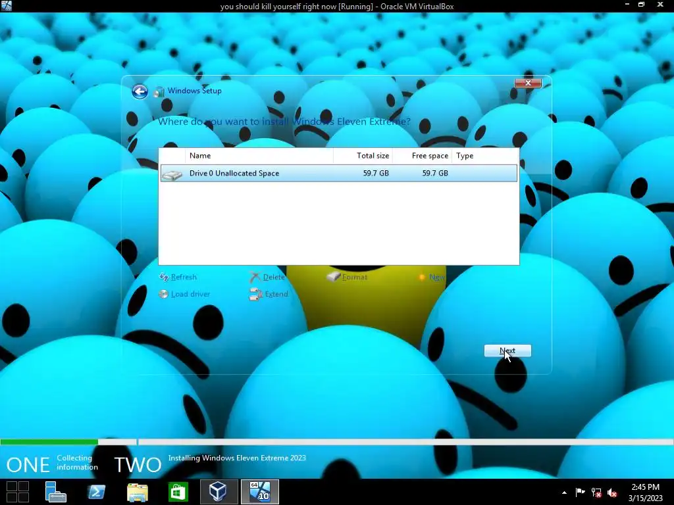The image size is (674, 505).
Task: Open the Store from the taskbar
Action: [x=178, y=492]
